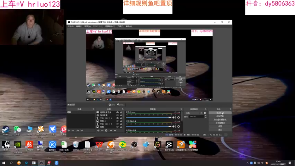Toggle visibility of the 文本 (GDI+) 5 source
295x166 pixels.
pyautogui.click(x=117, y=124)
